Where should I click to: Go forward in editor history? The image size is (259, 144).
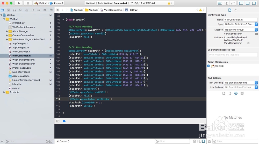point(67,10)
